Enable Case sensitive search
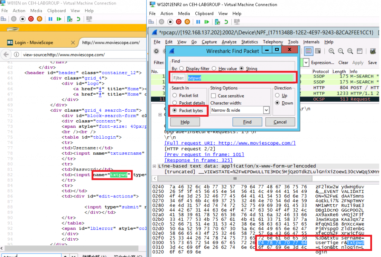The width and height of the screenshot is (381, 257). (x=213, y=96)
